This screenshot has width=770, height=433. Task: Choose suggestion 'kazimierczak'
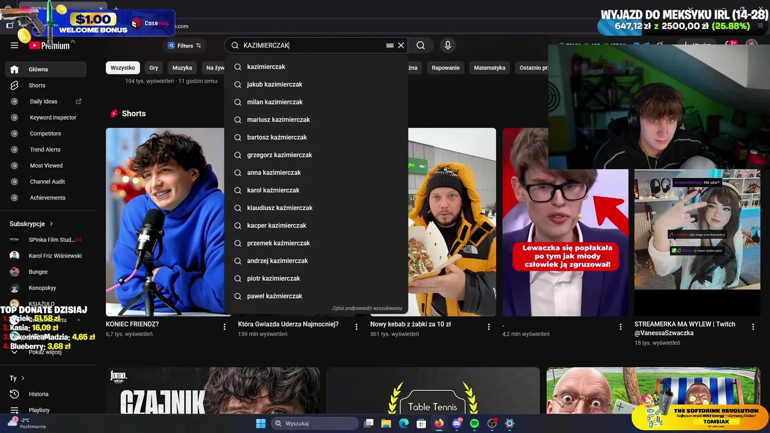tap(316, 67)
